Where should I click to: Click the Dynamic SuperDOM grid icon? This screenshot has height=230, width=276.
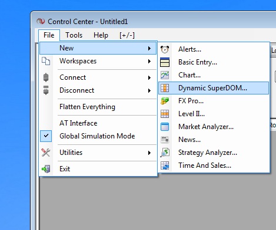pos(165,88)
